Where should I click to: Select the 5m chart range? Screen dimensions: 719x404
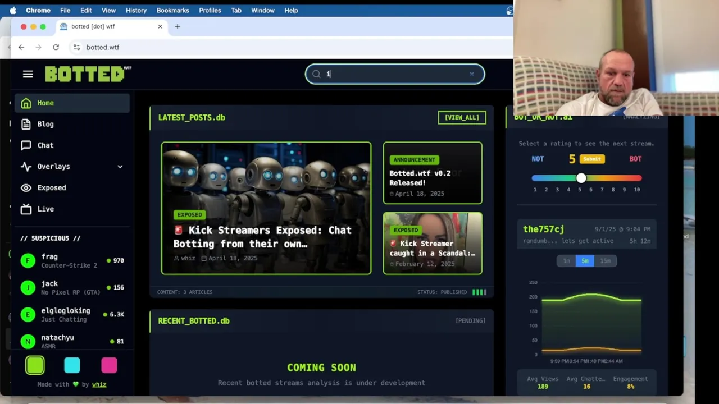point(585,261)
